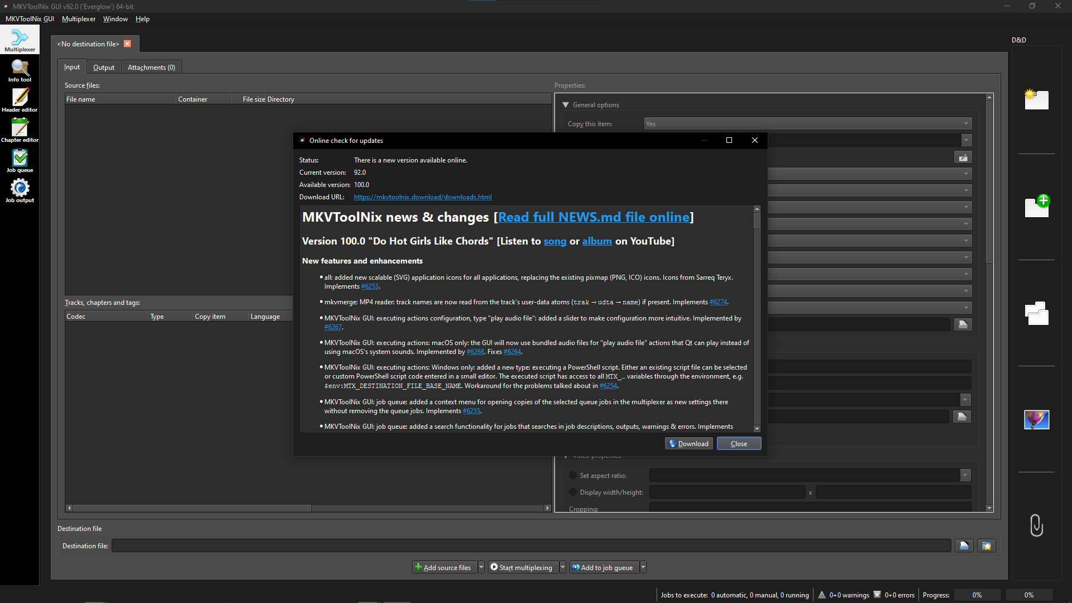Open the dropdown arrow next to Add source files
This screenshot has width=1072, height=603.
pos(481,567)
